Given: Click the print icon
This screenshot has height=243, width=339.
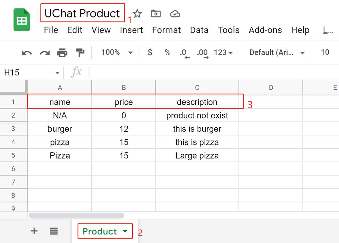Looking at the screenshot, I should (x=62, y=52).
